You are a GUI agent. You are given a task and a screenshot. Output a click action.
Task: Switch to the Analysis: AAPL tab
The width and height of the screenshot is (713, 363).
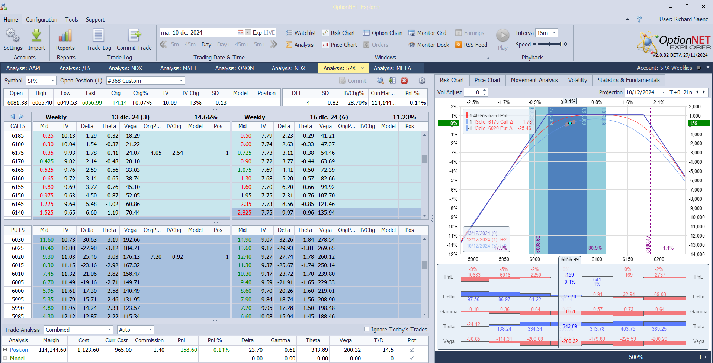click(x=24, y=68)
